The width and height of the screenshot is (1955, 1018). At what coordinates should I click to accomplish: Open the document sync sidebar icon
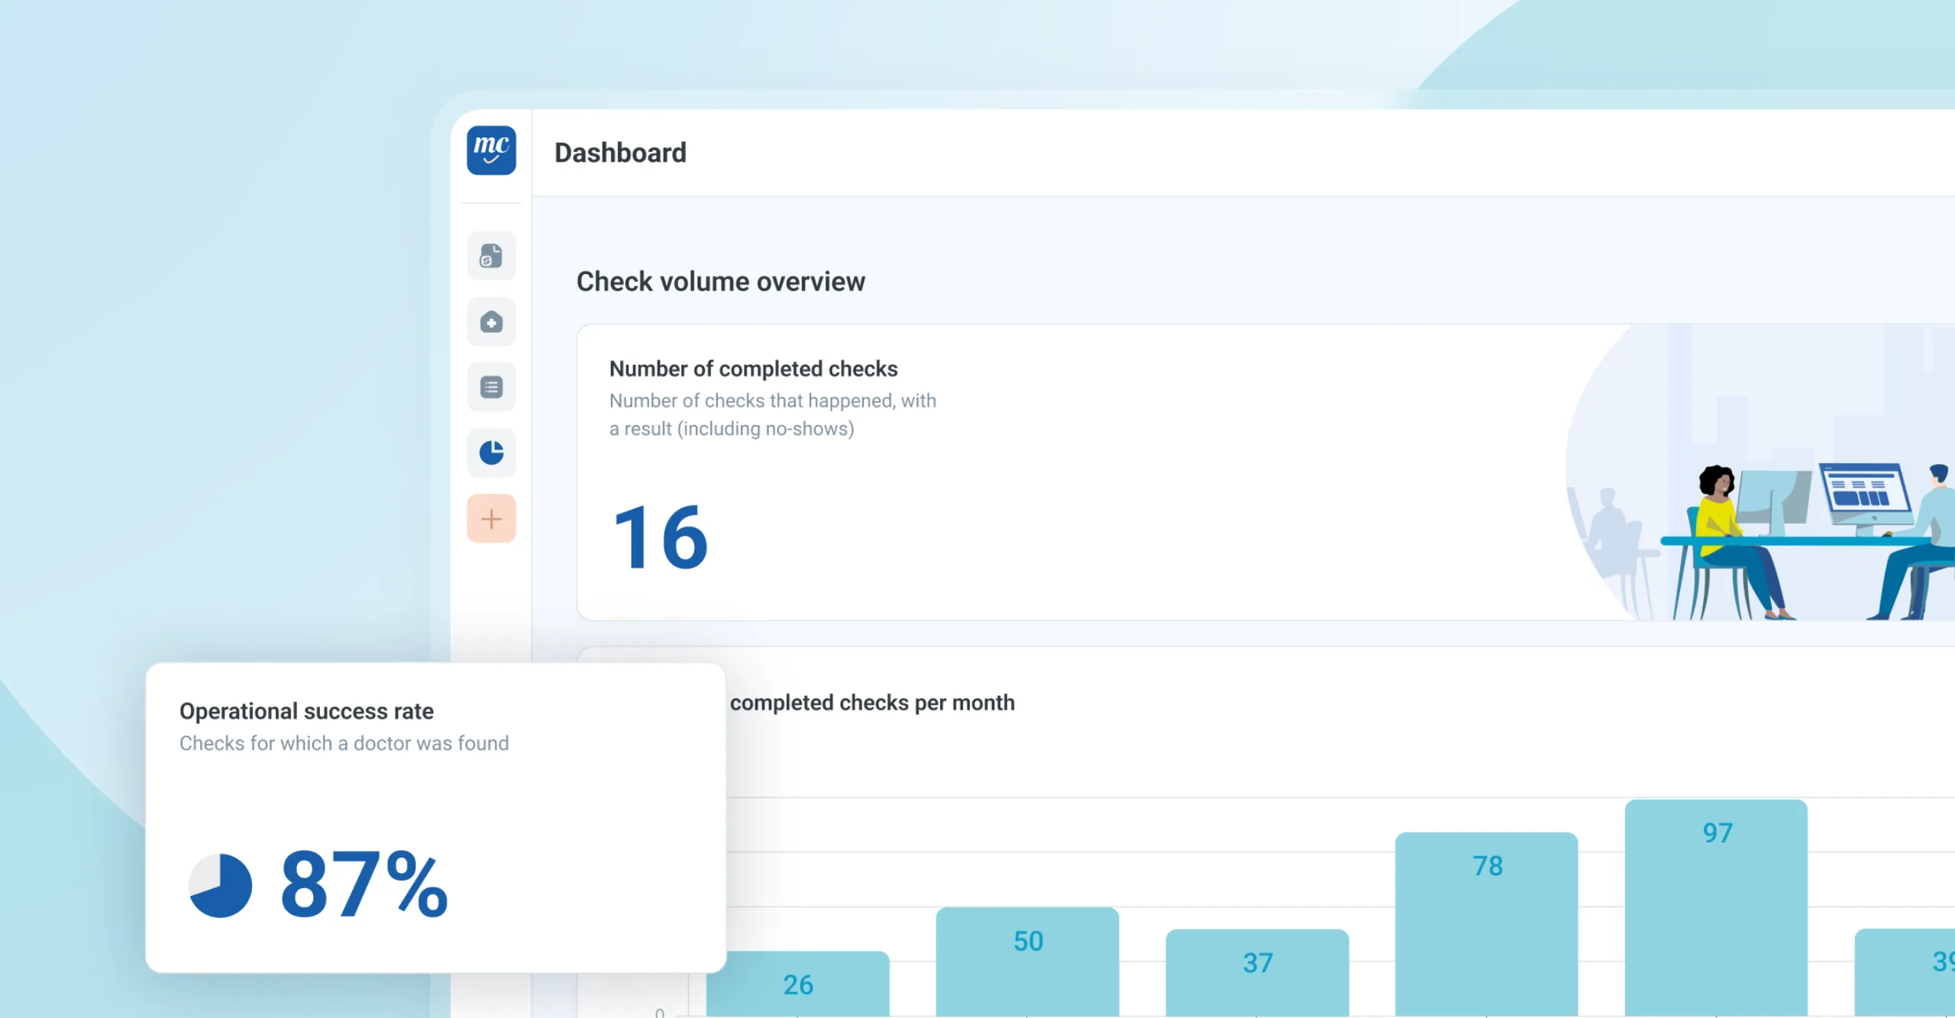491,256
